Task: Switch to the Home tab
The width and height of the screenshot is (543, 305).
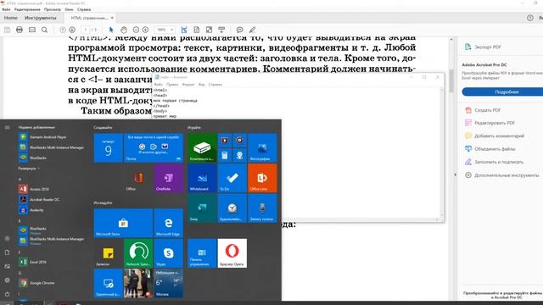Action: coord(11,18)
